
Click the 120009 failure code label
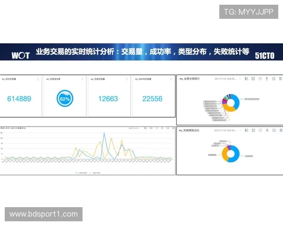tap(249, 156)
